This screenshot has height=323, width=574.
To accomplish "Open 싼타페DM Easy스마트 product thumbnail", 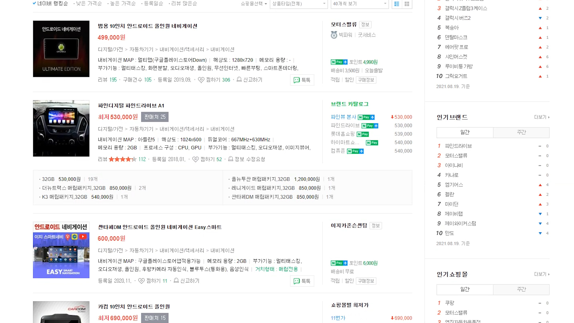I will tap(61, 250).
